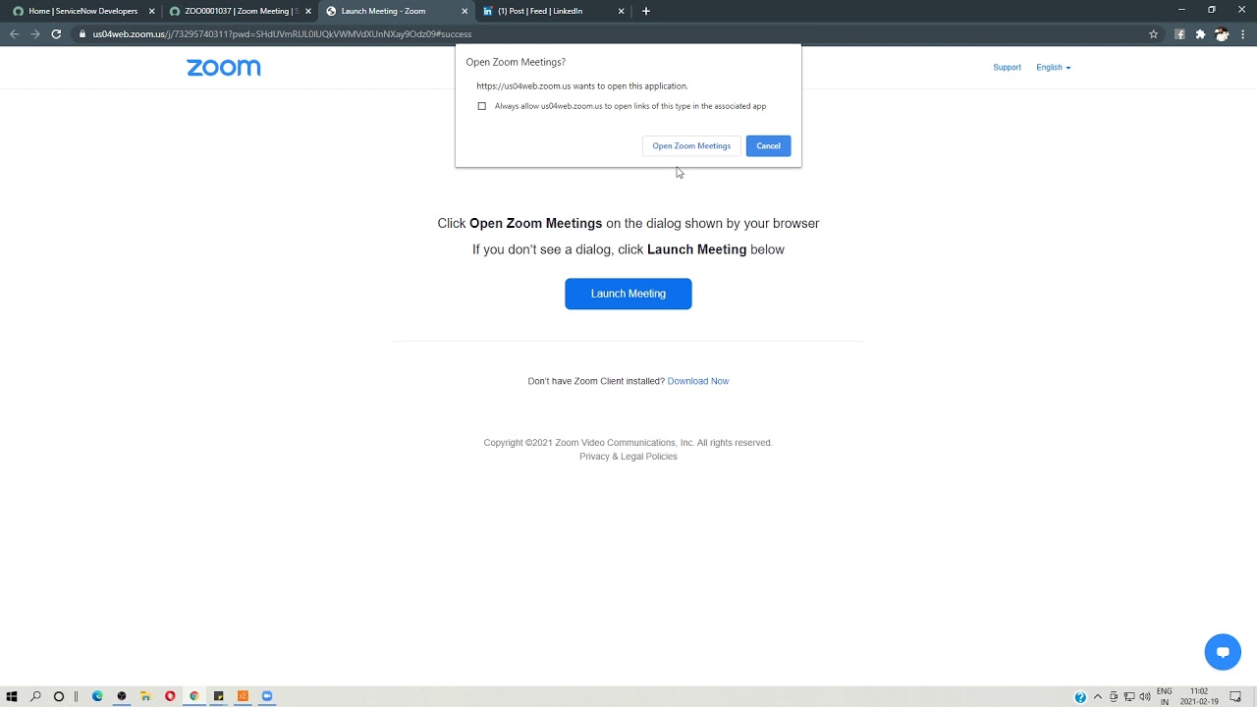Open Microsoft Edge from the taskbar
This screenshot has width=1257, height=707.
(x=97, y=696)
